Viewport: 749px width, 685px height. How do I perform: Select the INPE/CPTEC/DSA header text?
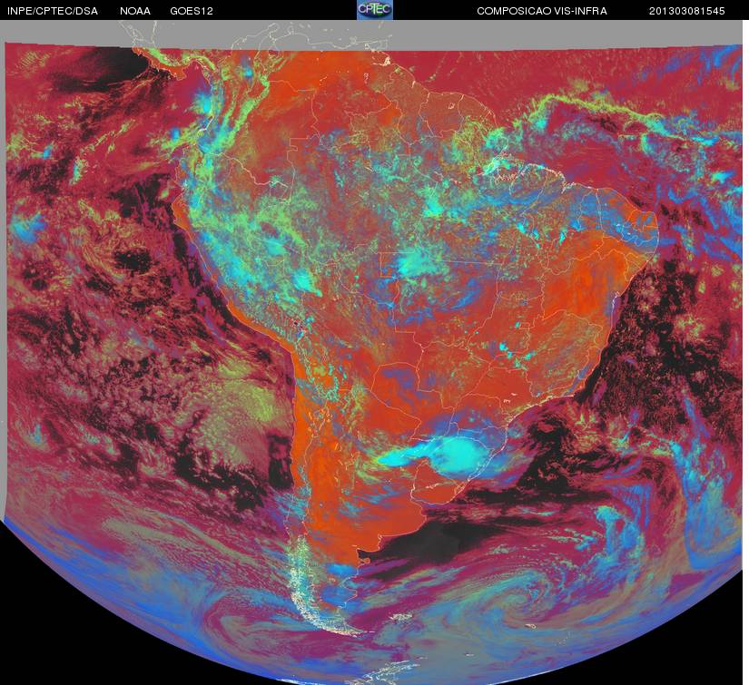(x=53, y=11)
